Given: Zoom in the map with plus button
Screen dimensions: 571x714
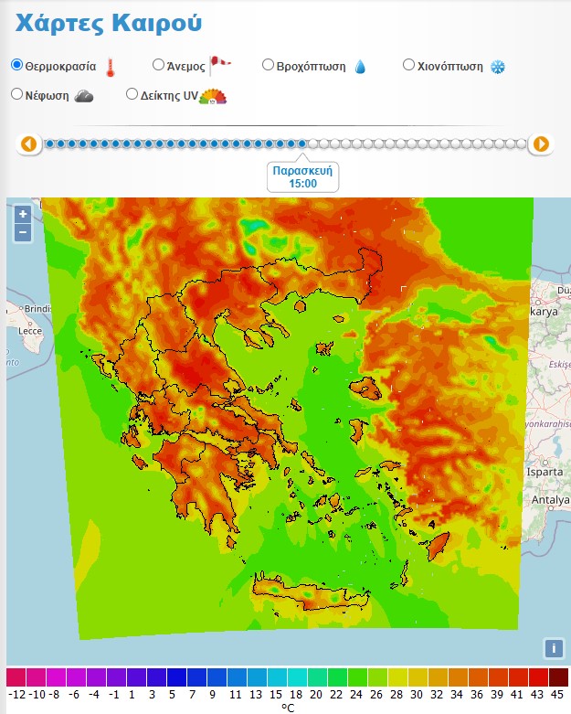Looking at the screenshot, I should click(23, 214).
